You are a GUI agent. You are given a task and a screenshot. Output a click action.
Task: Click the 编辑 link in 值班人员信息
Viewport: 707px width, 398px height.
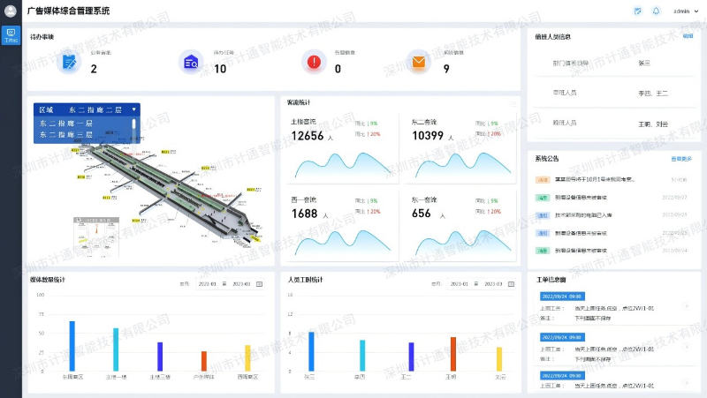(x=688, y=36)
